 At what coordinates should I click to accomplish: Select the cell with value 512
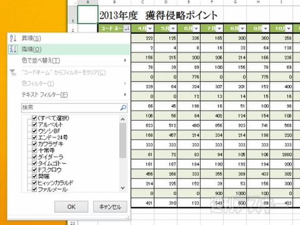[x=166, y=126]
